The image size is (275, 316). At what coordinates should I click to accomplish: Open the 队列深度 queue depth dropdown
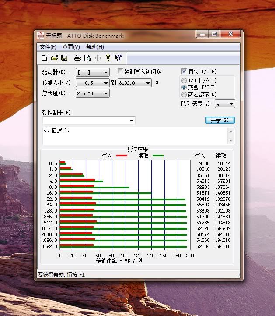[225, 104]
